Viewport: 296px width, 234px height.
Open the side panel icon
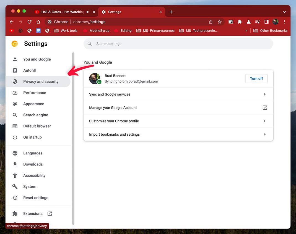[266, 22]
